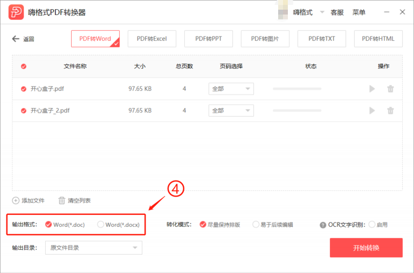Click the 文件名称 column header

(75, 66)
